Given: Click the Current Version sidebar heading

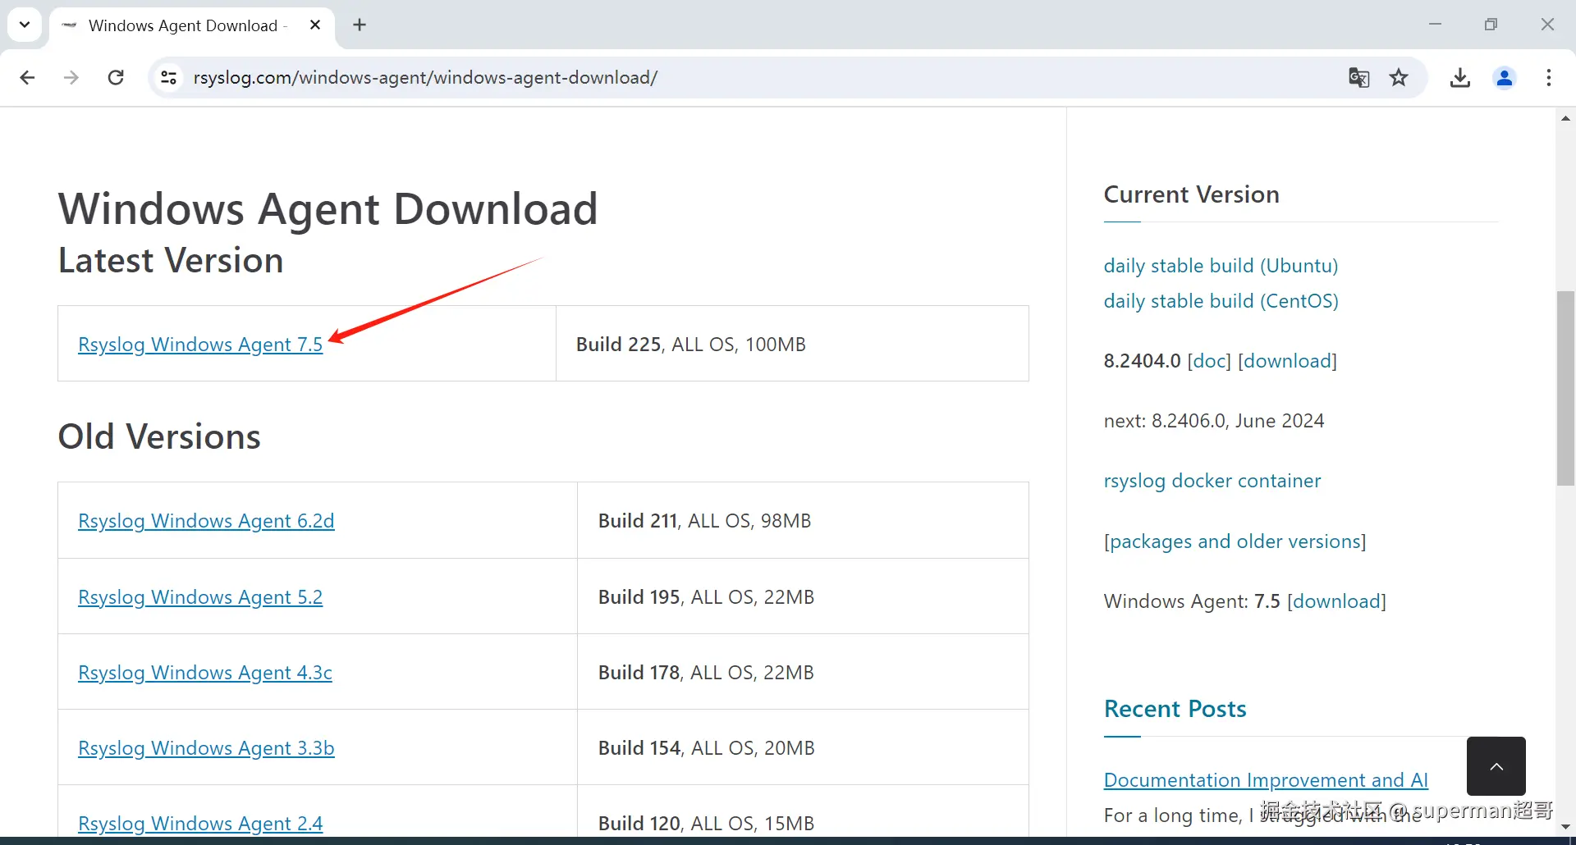Looking at the screenshot, I should (1192, 194).
